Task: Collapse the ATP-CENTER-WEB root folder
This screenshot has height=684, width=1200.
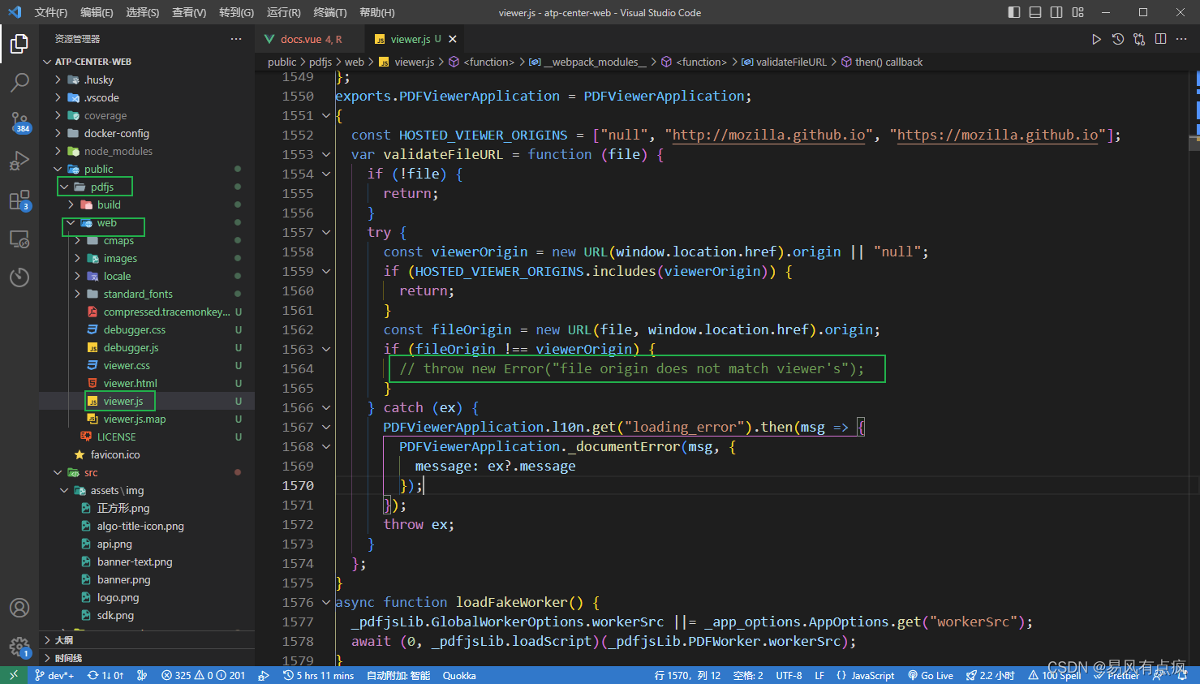Action: tap(146, 62)
